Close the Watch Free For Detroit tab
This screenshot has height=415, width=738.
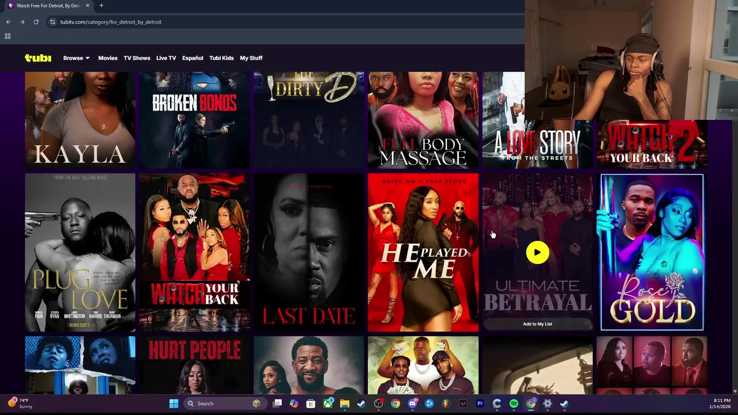click(x=88, y=6)
